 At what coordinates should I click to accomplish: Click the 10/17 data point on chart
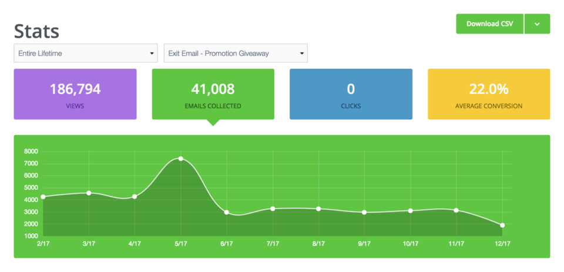[411, 211]
